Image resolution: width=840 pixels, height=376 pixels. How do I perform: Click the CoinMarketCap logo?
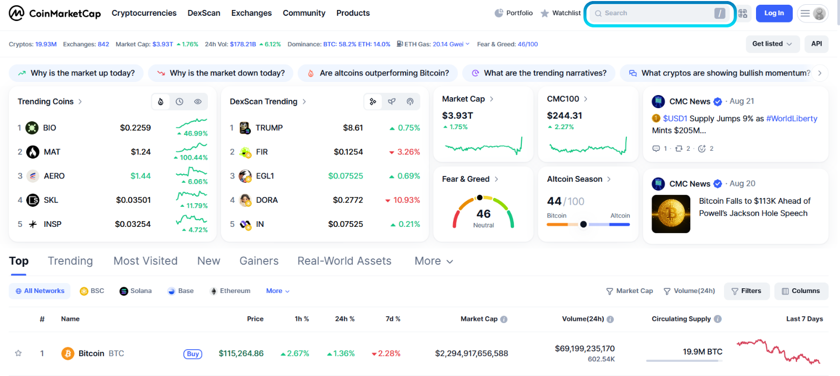(x=55, y=13)
